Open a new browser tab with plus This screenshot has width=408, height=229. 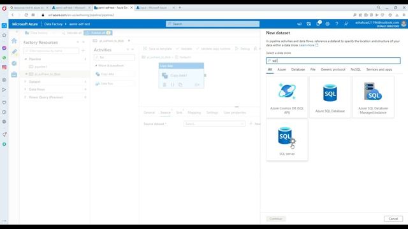point(180,8)
